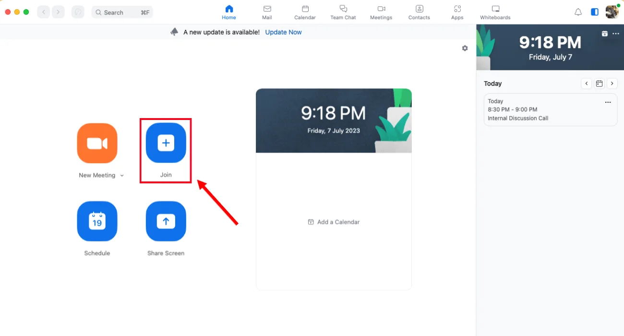Viewport: 624px width, 336px height.
Task: Click the Update Now link
Action: point(283,32)
